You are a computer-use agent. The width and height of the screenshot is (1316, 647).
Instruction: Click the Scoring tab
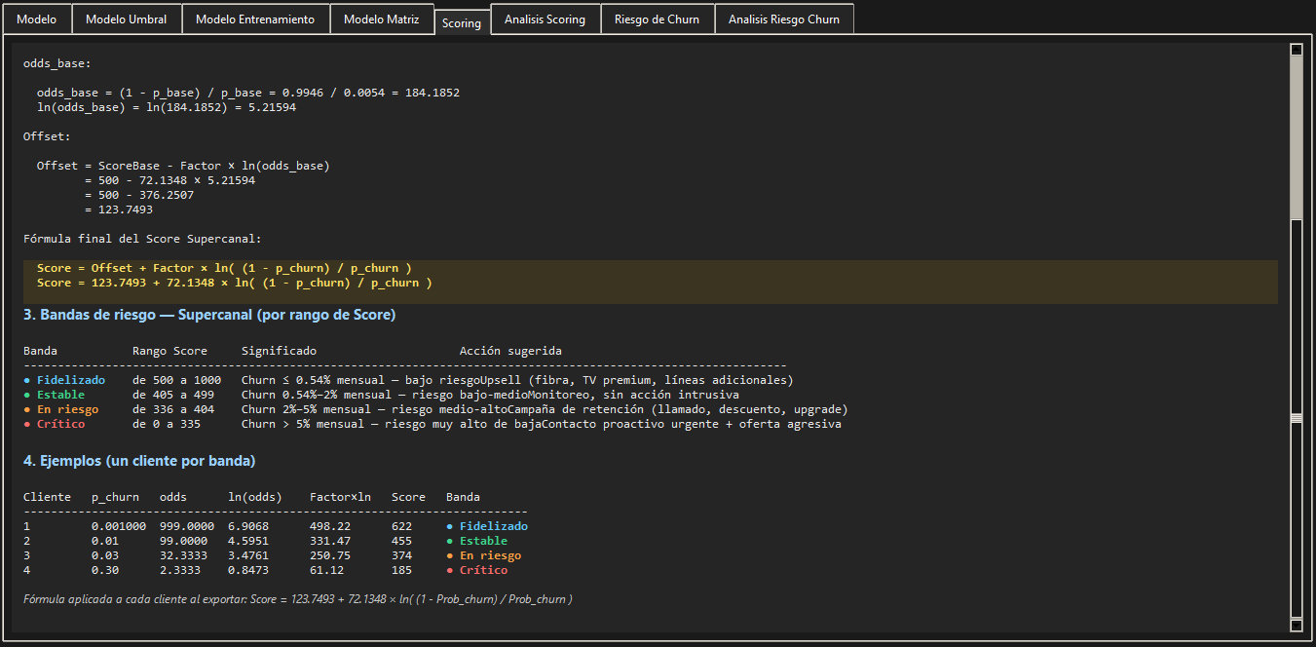pos(462,22)
